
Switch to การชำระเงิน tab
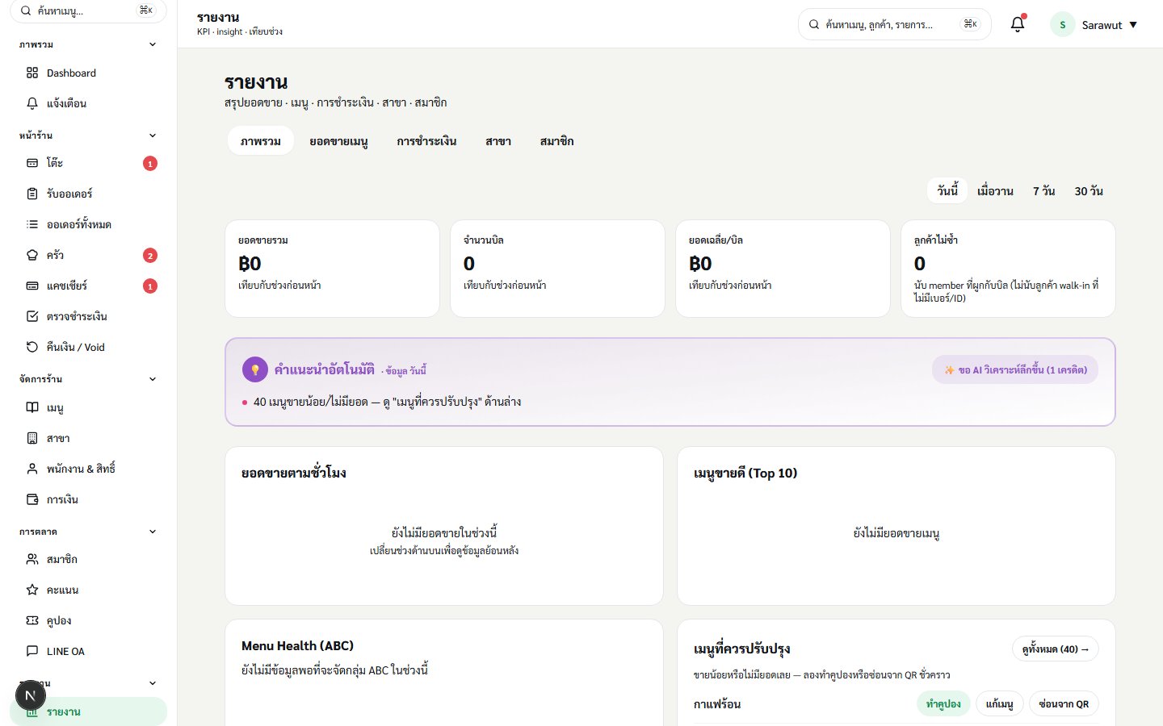(426, 141)
